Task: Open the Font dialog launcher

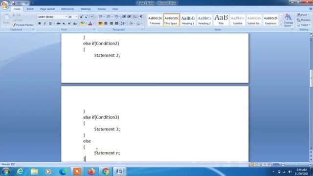Action: pyautogui.click(x=94, y=29)
